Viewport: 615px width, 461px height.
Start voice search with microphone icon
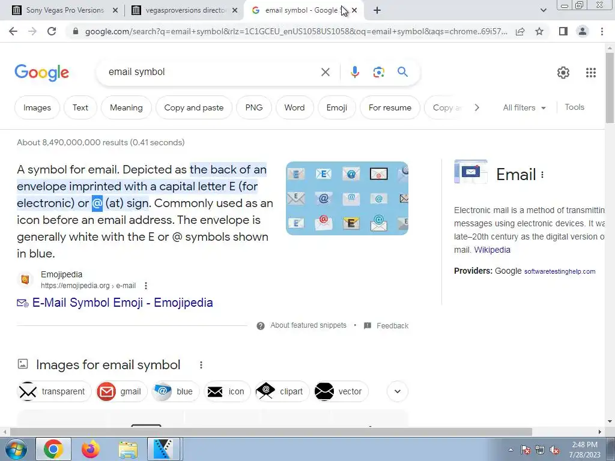tap(354, 72)
